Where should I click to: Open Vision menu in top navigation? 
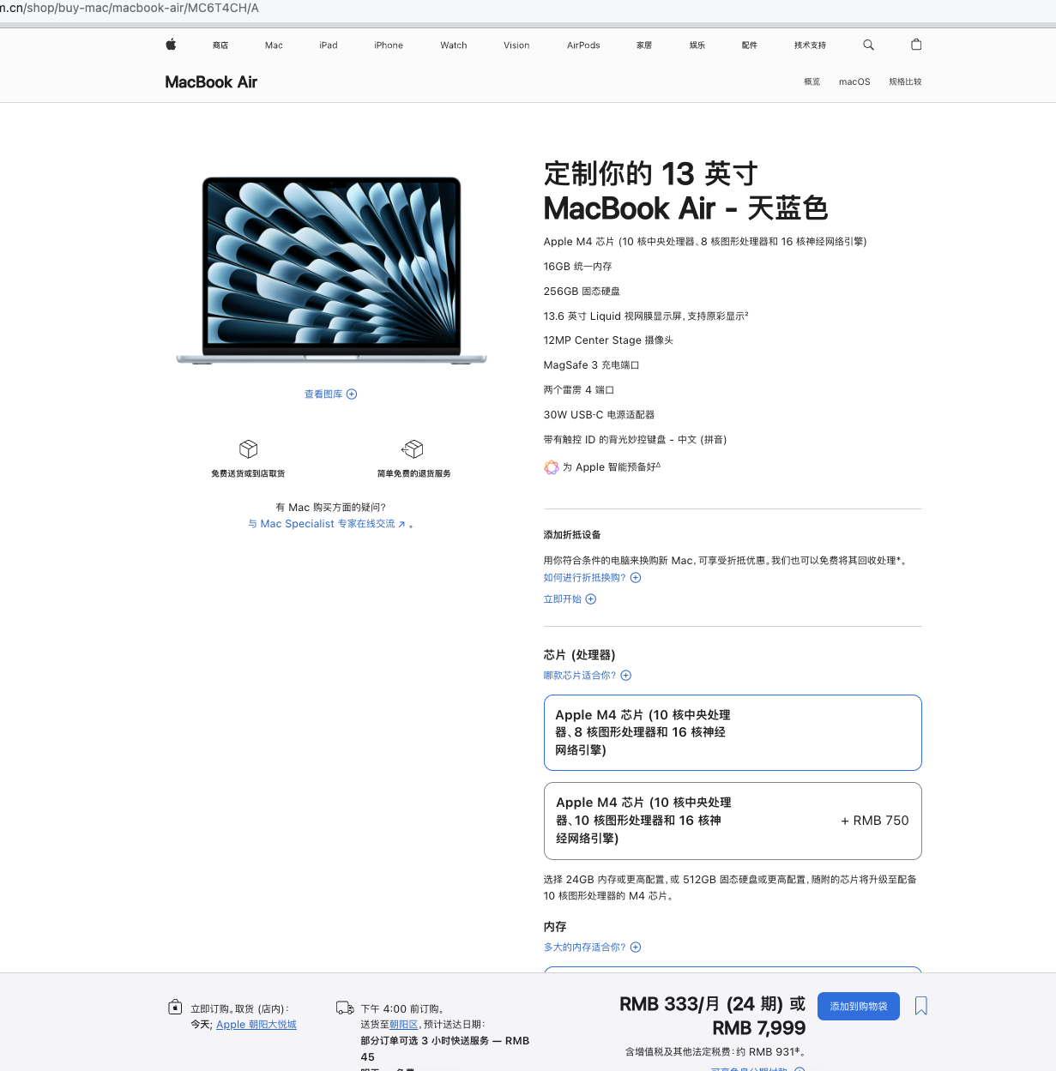point(516,45)
